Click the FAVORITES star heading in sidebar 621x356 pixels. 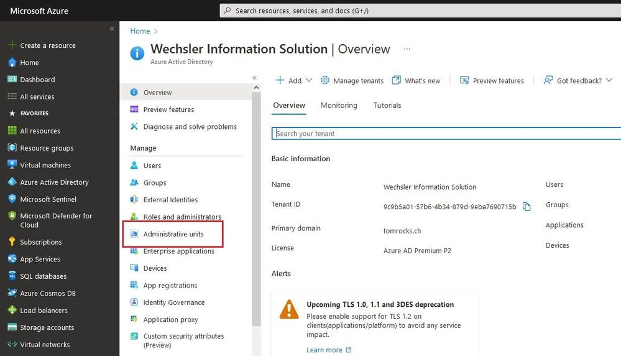(x=29, y=113)
